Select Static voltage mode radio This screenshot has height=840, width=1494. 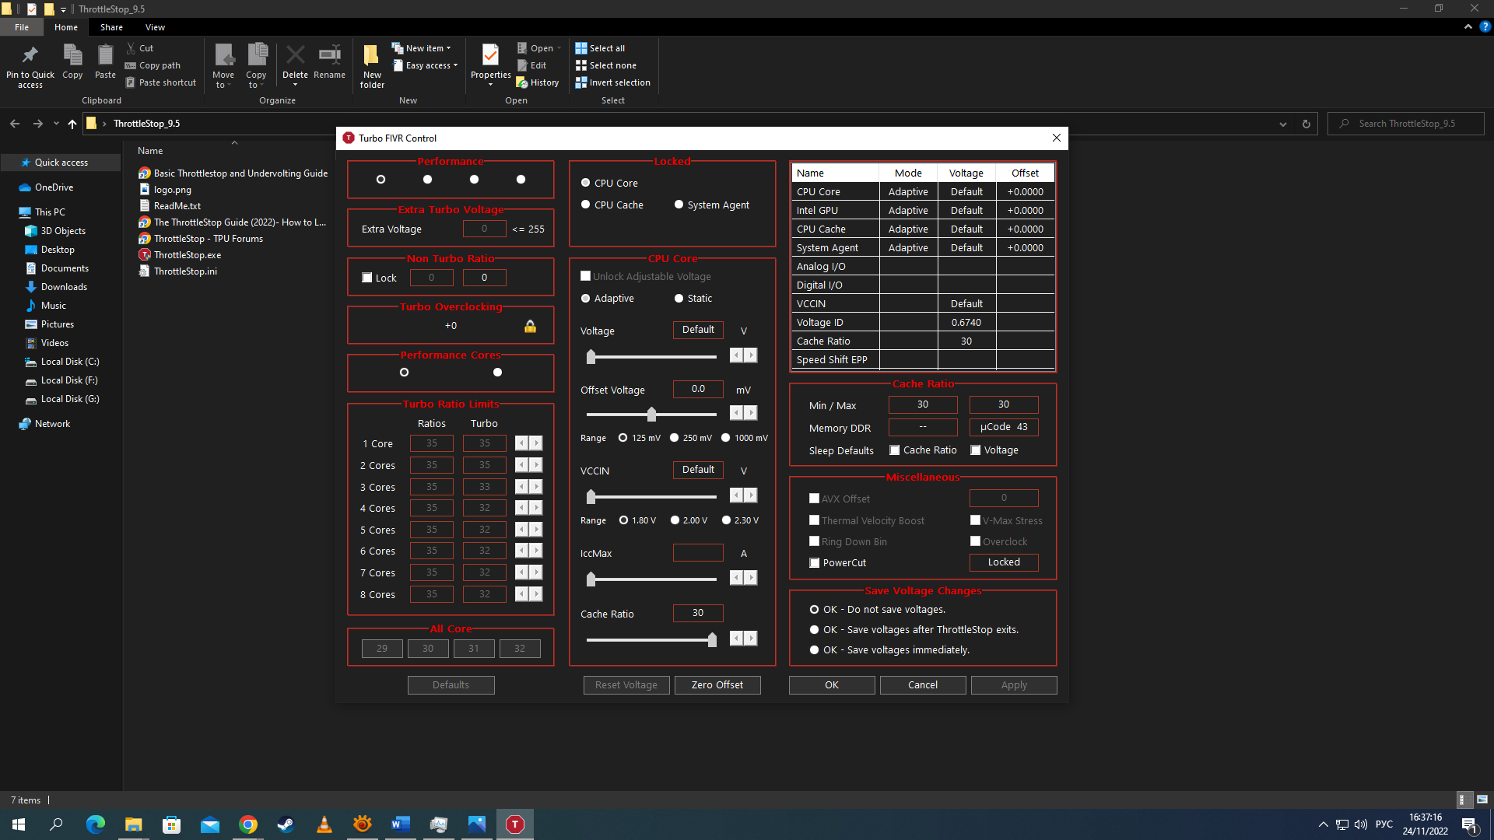[x=679, y=299]
